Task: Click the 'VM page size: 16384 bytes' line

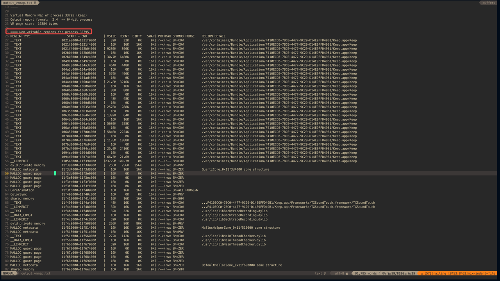Action: click(34, 23)
